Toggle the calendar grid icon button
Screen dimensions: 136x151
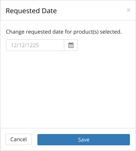(71, 45)
